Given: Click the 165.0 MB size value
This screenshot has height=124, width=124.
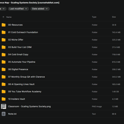Looking at the screenshot, I should point(116,84).
